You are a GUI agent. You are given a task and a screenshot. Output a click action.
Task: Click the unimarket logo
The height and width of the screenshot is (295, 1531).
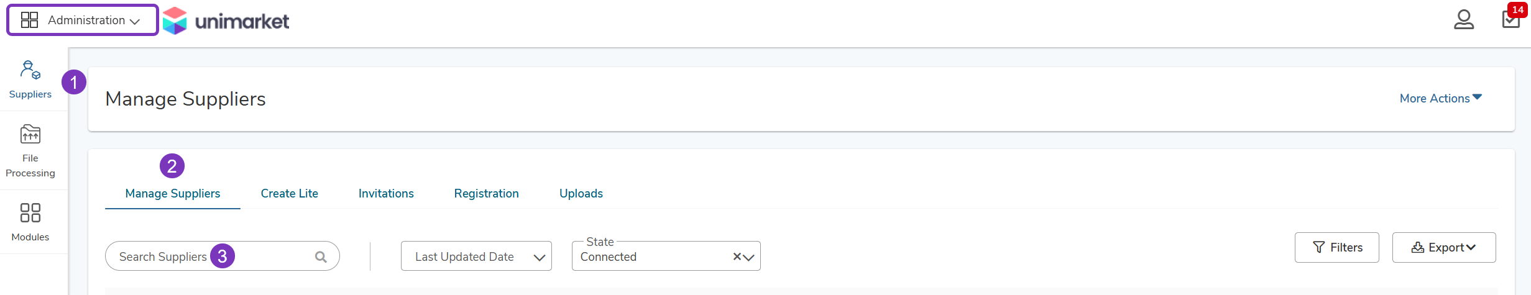(x=226, y=20)
